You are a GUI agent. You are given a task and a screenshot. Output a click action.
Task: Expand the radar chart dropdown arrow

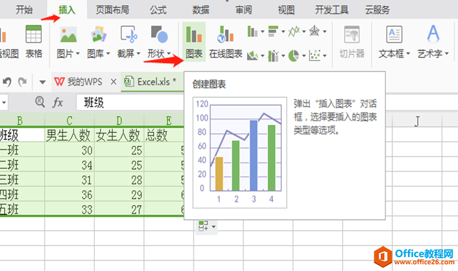pyautogui.click(x=324, y=31)
